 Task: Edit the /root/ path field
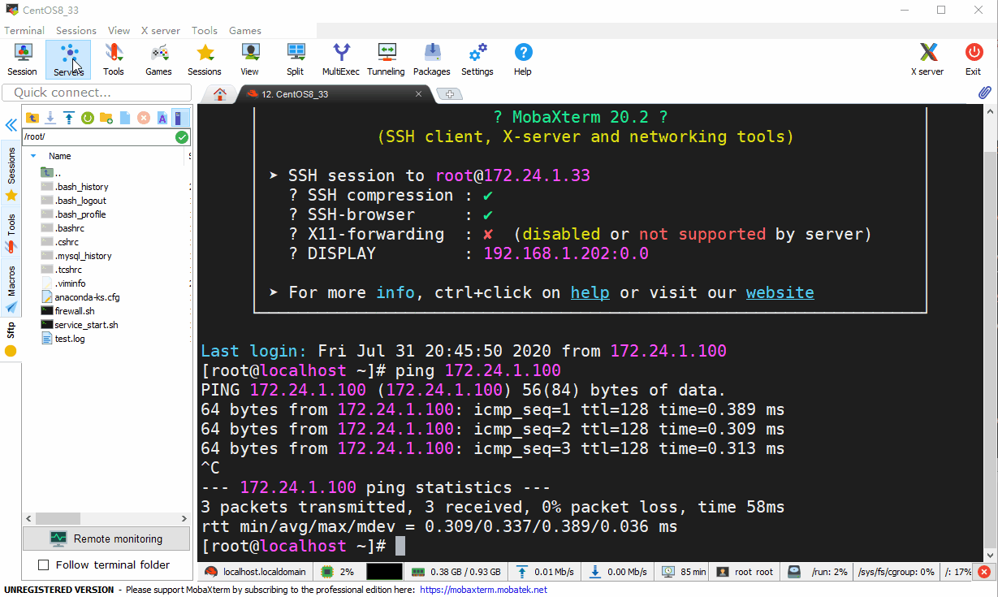pyautogui.click(x=98, y=137)
